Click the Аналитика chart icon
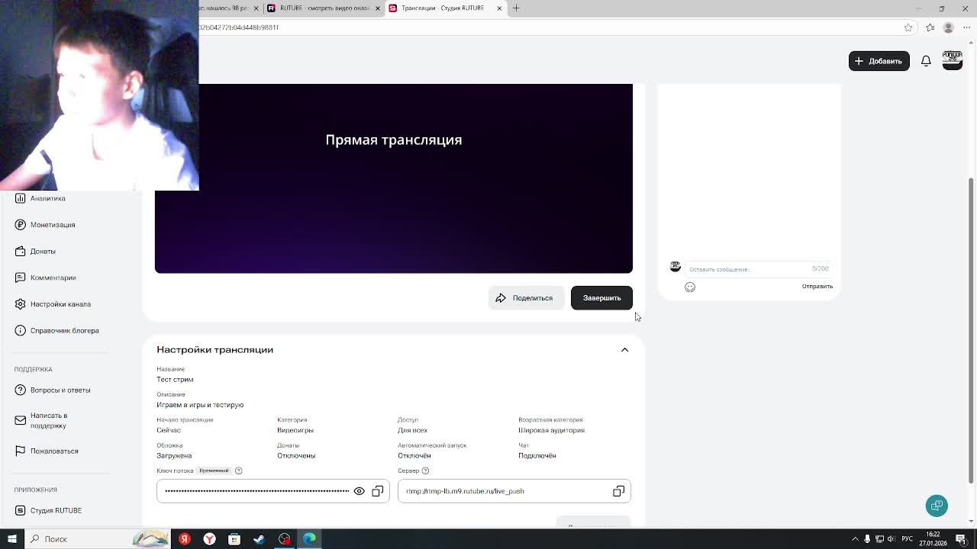The height and width of the screenshot is (549, 977). tap(20, 198)
